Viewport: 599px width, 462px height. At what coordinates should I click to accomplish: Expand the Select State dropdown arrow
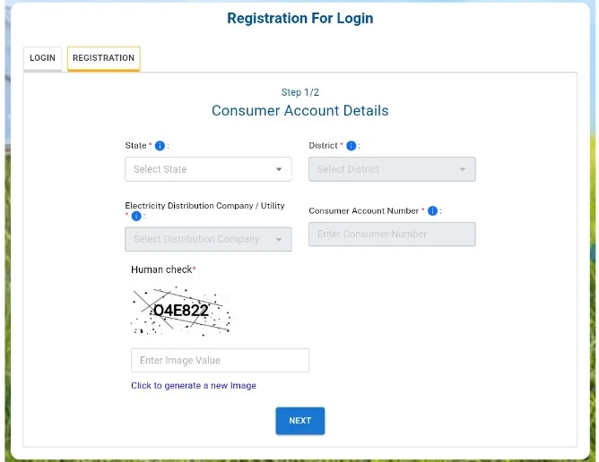(x=279, y=169)
